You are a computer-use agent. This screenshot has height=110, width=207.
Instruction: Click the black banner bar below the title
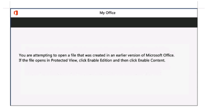pos(104,22)
